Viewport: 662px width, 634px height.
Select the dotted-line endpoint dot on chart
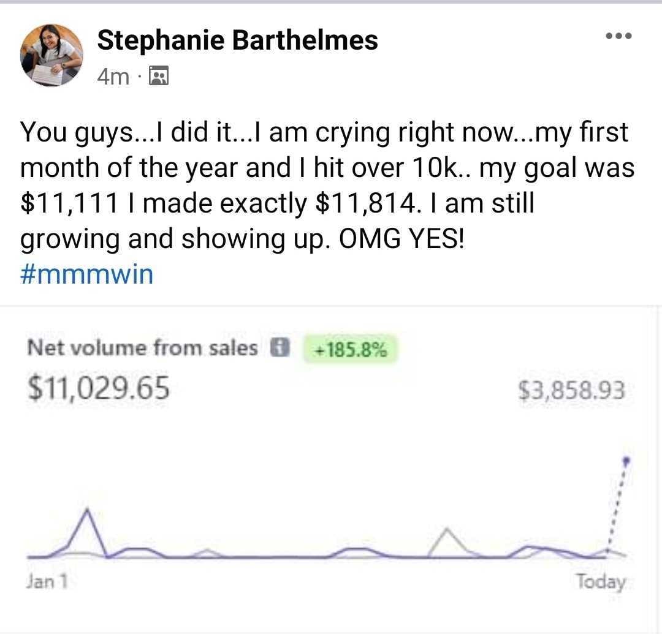coord(626,460)
